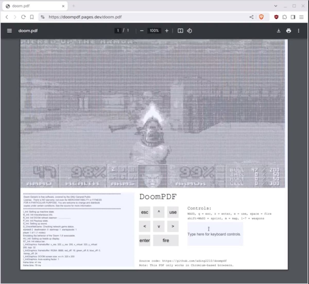Image resolution: width=309 pixels, height=284 pixels.
Task: Click the address bar URL doompdf.pages.dev/doom.pdf
Action: [85, 17]
